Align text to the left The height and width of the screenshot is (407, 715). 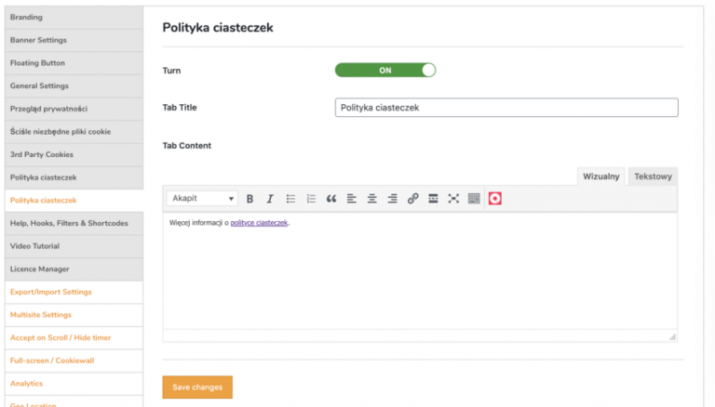(x=352, y=199)
